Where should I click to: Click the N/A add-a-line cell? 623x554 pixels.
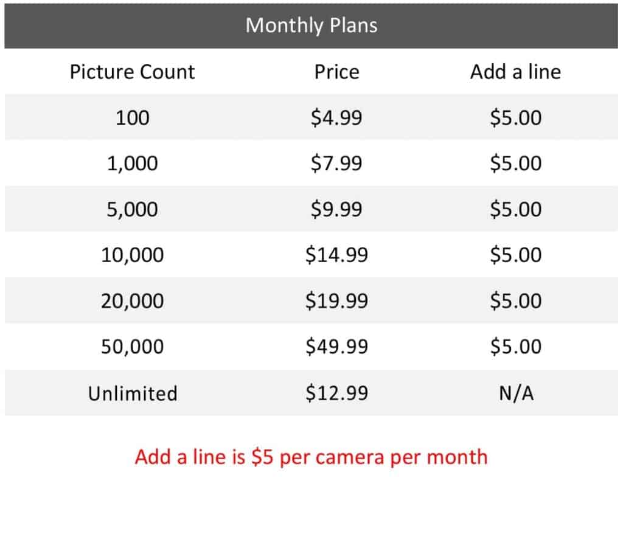click(x=515, y=393)
